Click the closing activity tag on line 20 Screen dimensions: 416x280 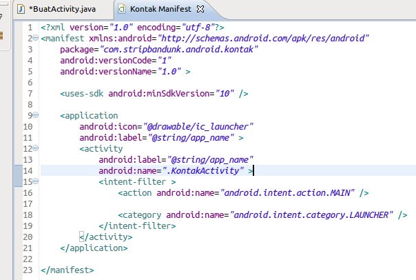point(106,237)
